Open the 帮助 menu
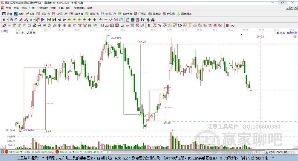Viewport: 298px width, 161px height. click(x=90, y=8)
